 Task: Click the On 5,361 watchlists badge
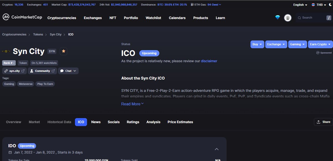44,63
